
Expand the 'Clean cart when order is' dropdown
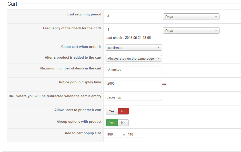pyautogui.click(x=134, y=48)
